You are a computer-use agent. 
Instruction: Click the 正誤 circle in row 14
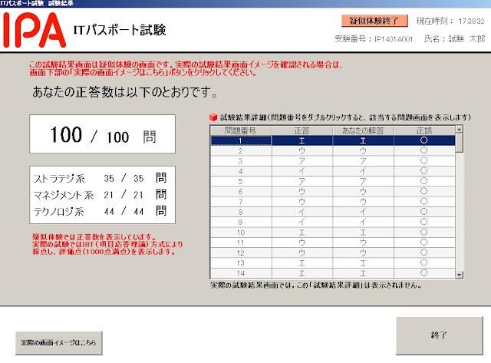(x=424, y=272)
